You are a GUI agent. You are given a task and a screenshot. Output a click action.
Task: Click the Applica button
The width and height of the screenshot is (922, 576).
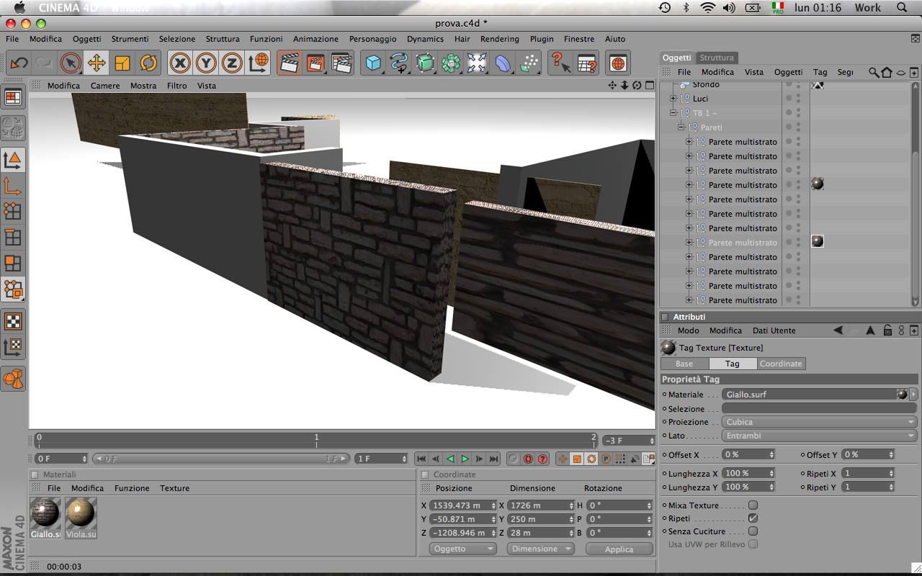(619, 549)
